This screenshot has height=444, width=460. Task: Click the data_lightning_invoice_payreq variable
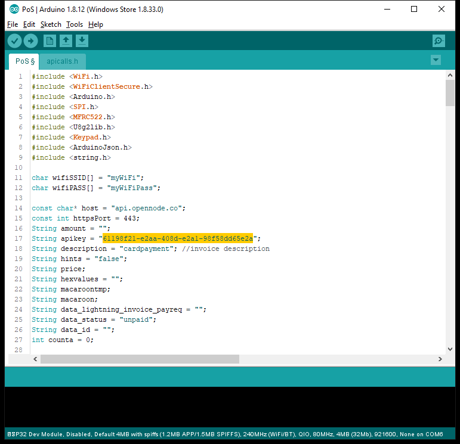pyautogui.click(x=122, y=309)
